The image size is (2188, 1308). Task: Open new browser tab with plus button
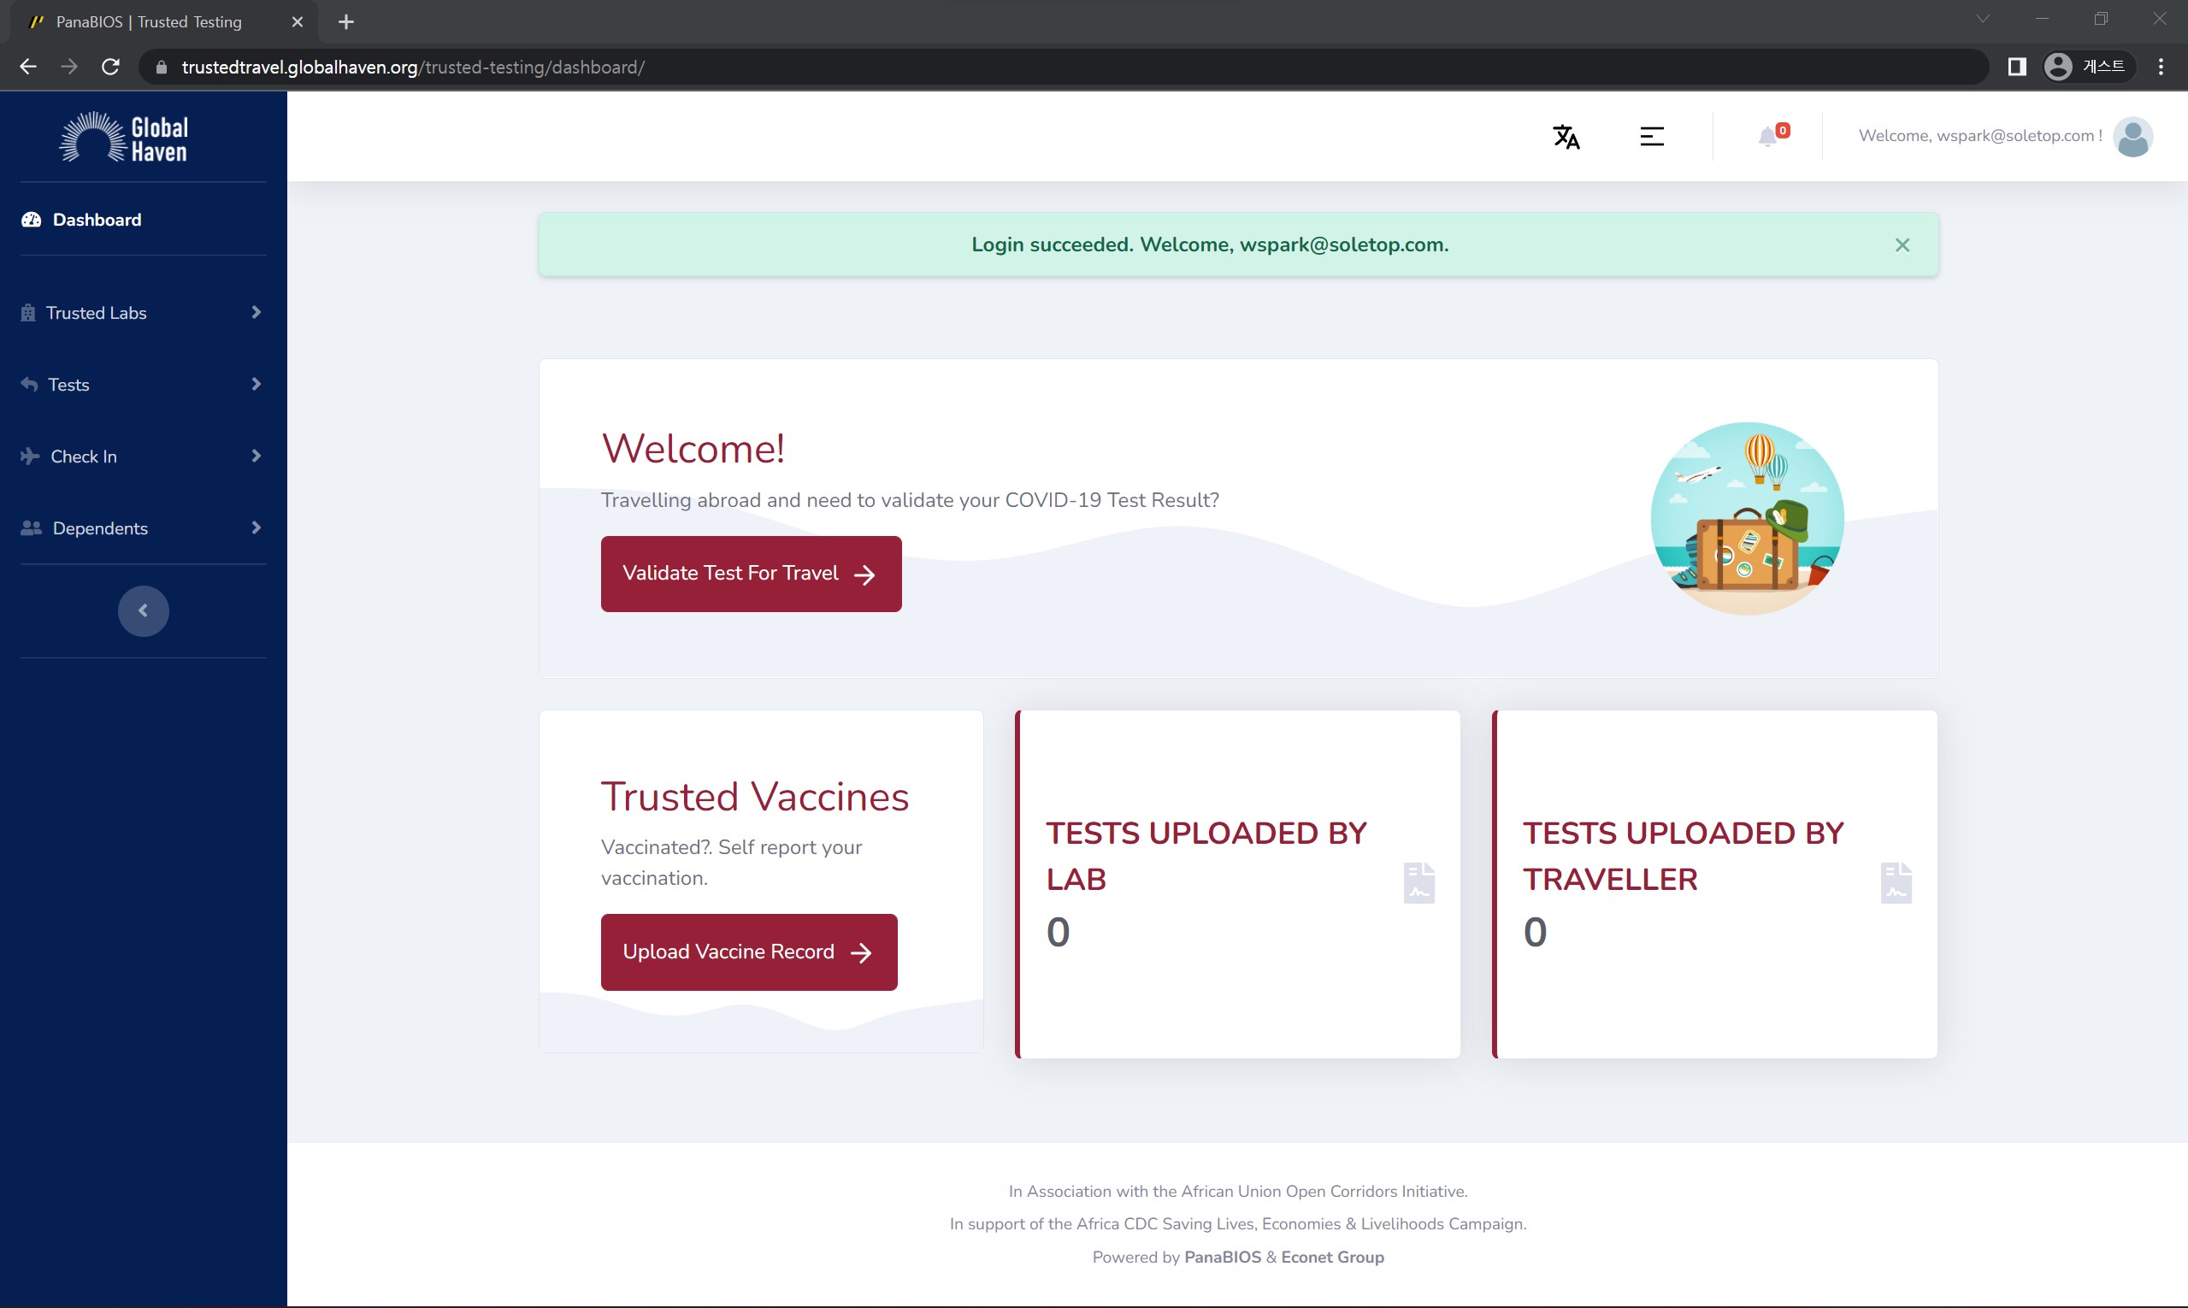coord(345,22)
